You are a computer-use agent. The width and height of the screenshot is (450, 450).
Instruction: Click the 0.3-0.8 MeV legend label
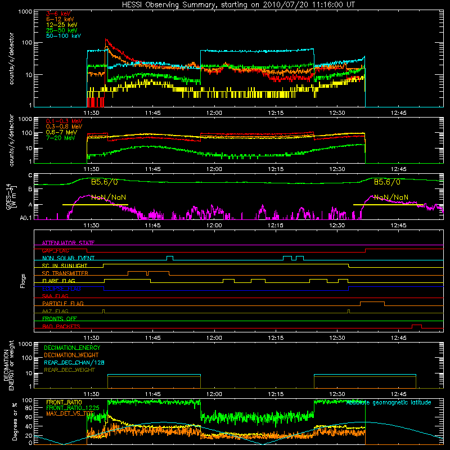(64, 127)
